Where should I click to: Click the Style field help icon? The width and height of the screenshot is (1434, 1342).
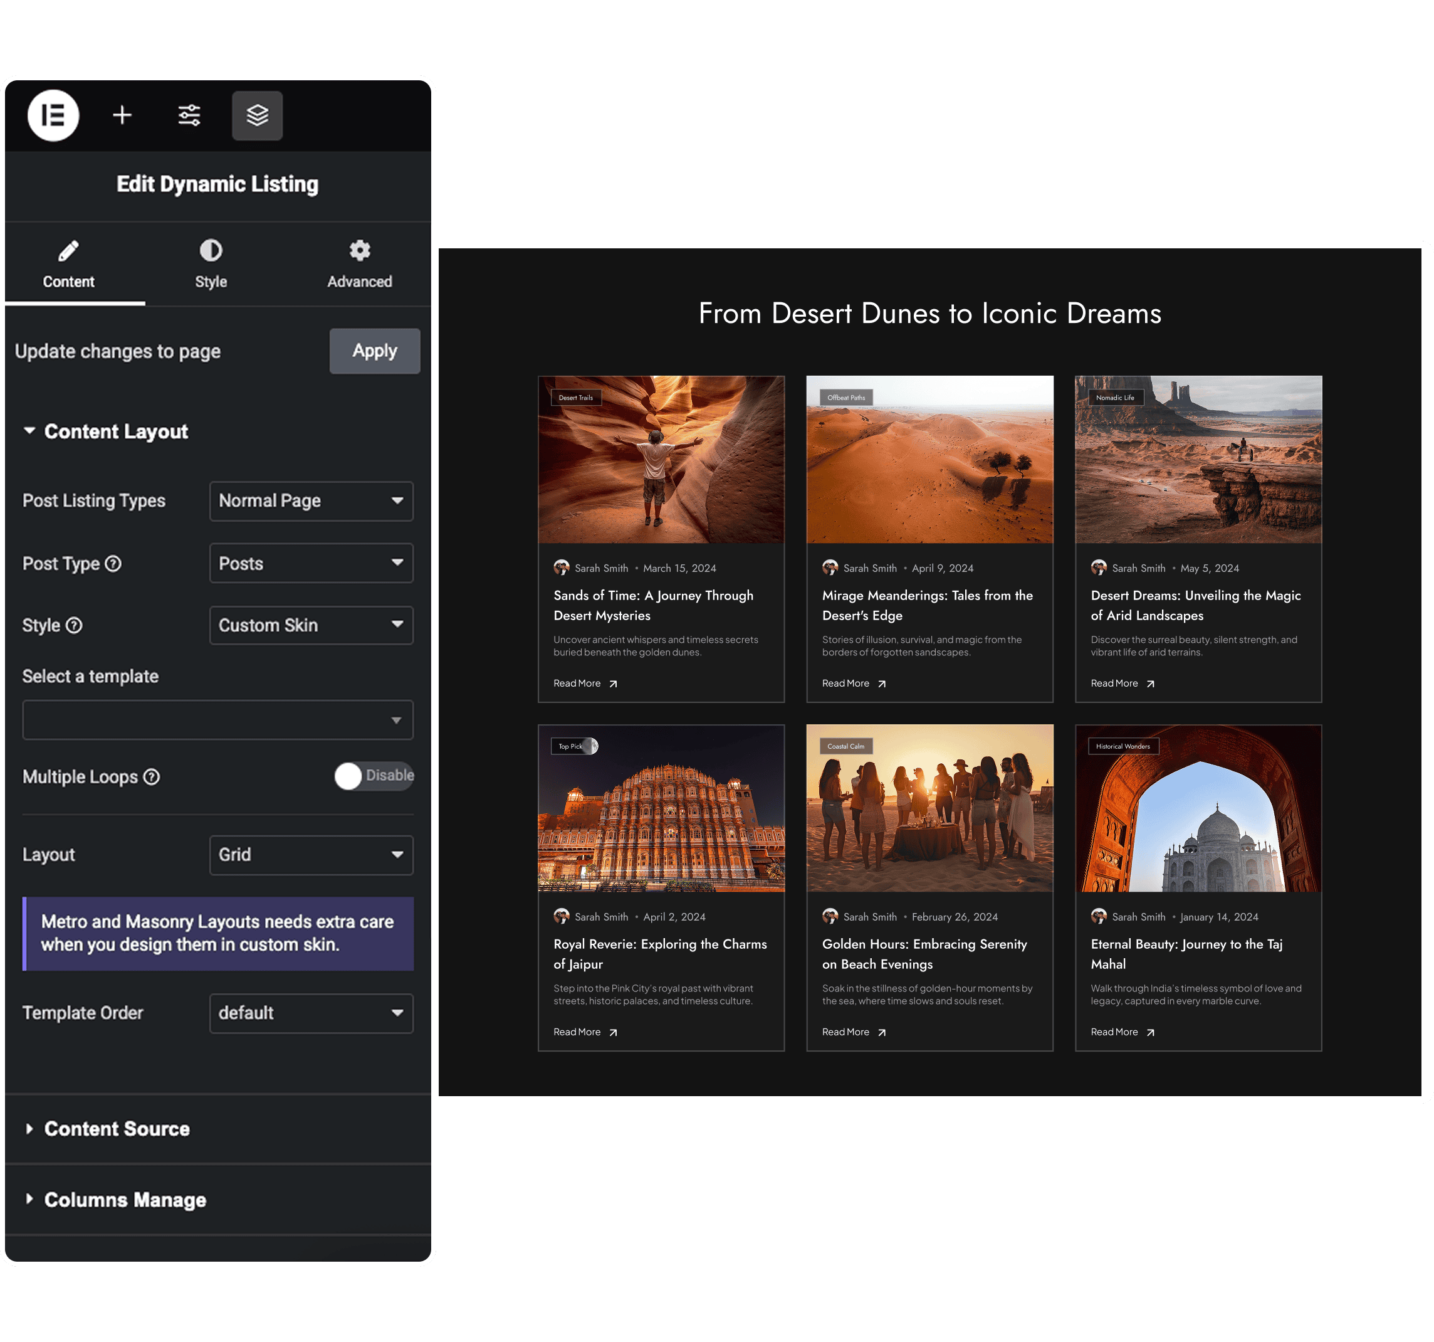75,626
